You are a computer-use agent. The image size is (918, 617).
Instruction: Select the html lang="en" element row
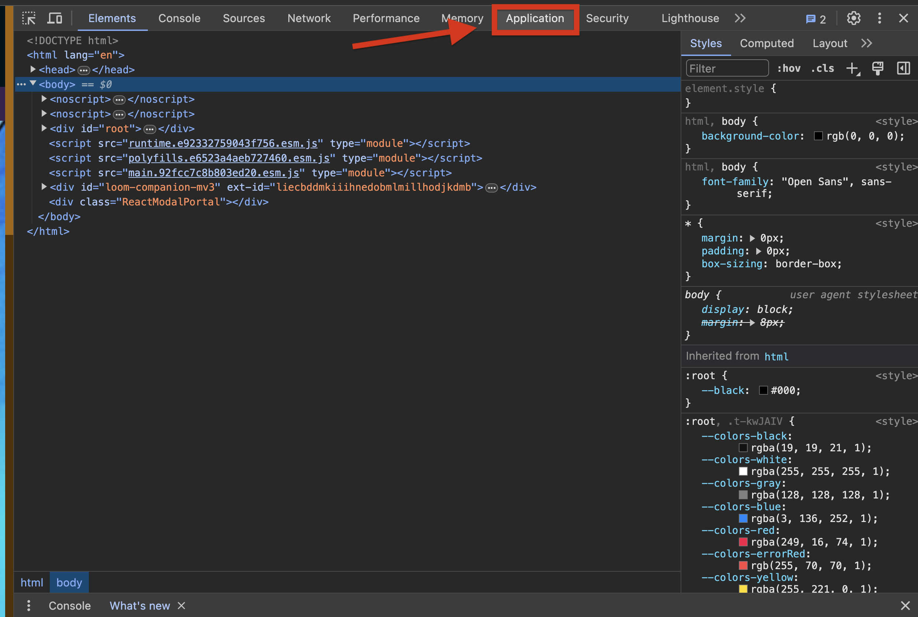tap(76, 55)
